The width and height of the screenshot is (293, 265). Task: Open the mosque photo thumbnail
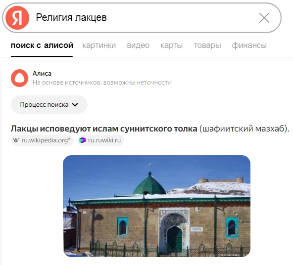click(156, 206)
